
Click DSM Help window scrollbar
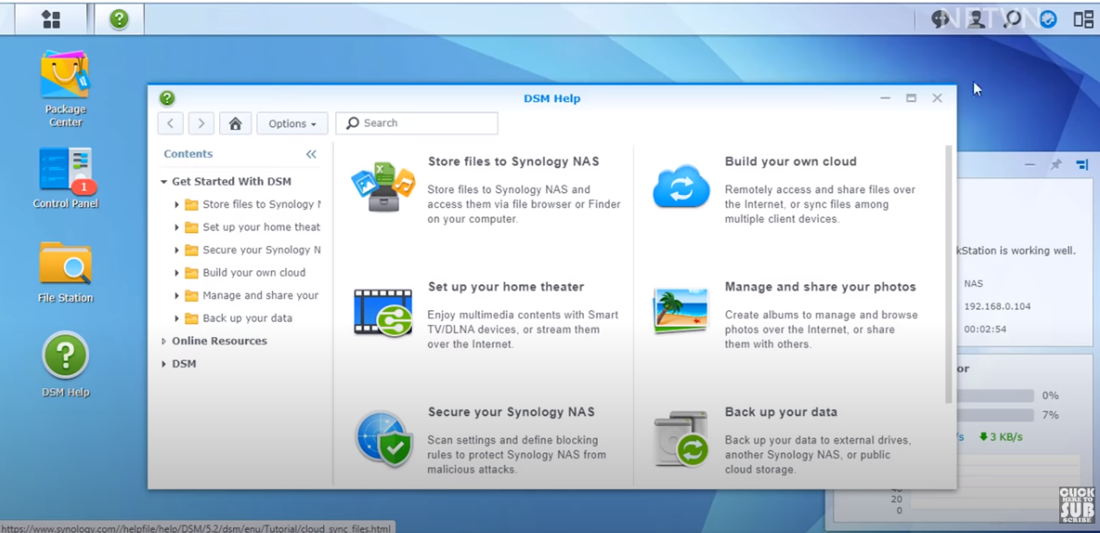pyautogui.click(x=949, y=274)
